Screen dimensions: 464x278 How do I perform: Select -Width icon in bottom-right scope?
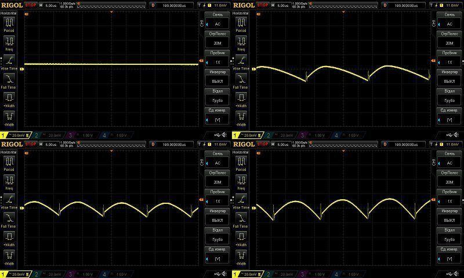click(x=241, y=255)
